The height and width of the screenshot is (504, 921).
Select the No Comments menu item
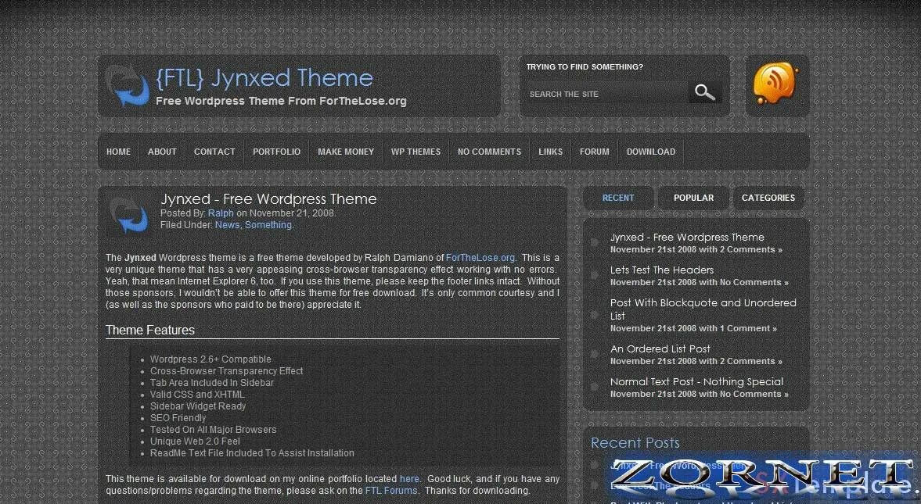click(489, 152)
